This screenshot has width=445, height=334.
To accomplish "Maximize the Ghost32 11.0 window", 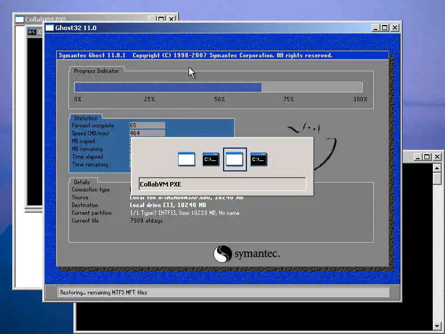I will pyautogui.click(x=385, y=27).
